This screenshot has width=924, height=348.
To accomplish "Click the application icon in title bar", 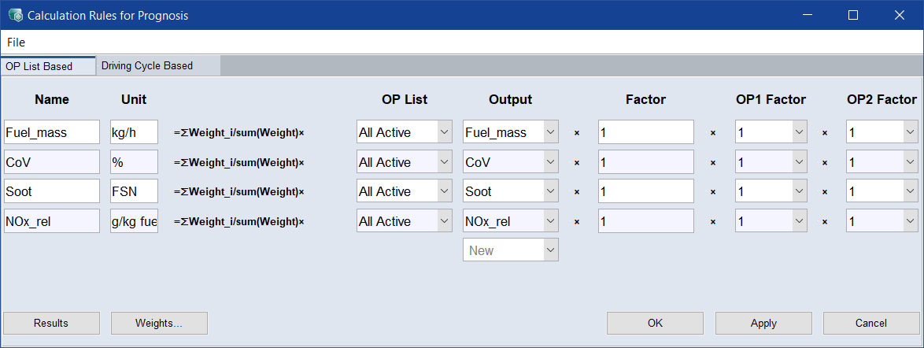I will [x=14, y=15].
